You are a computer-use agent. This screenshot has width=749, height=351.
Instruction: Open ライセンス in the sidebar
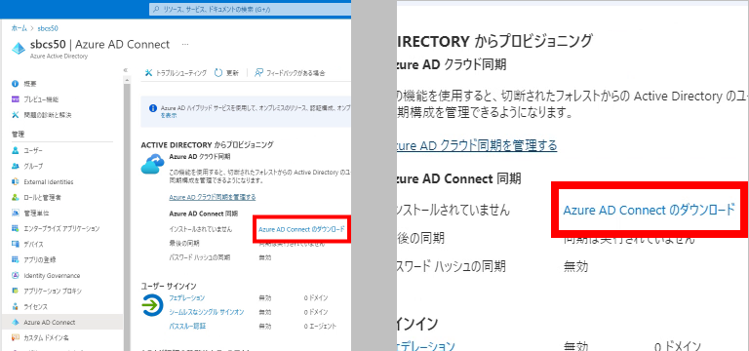[x=35, y=306]
